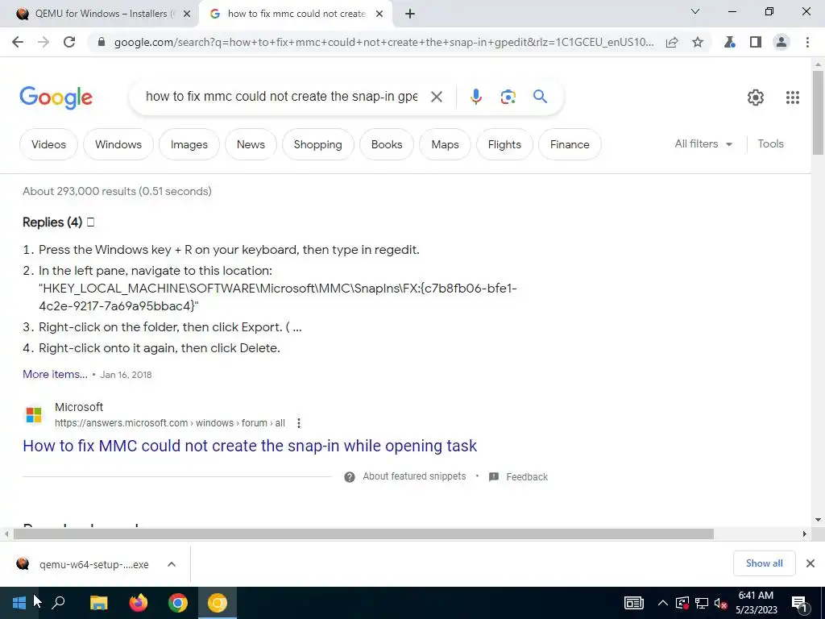The width and height of the screenshot is (825, 619).
Task: Filter results by Images
Action: (x=189, y=145)
